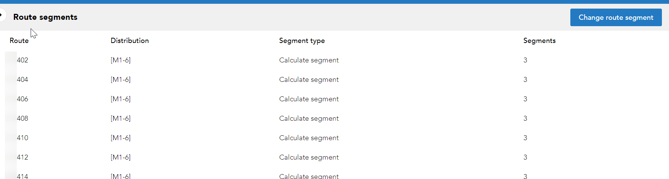Click Calculate segment for route 408

point(309,118)
